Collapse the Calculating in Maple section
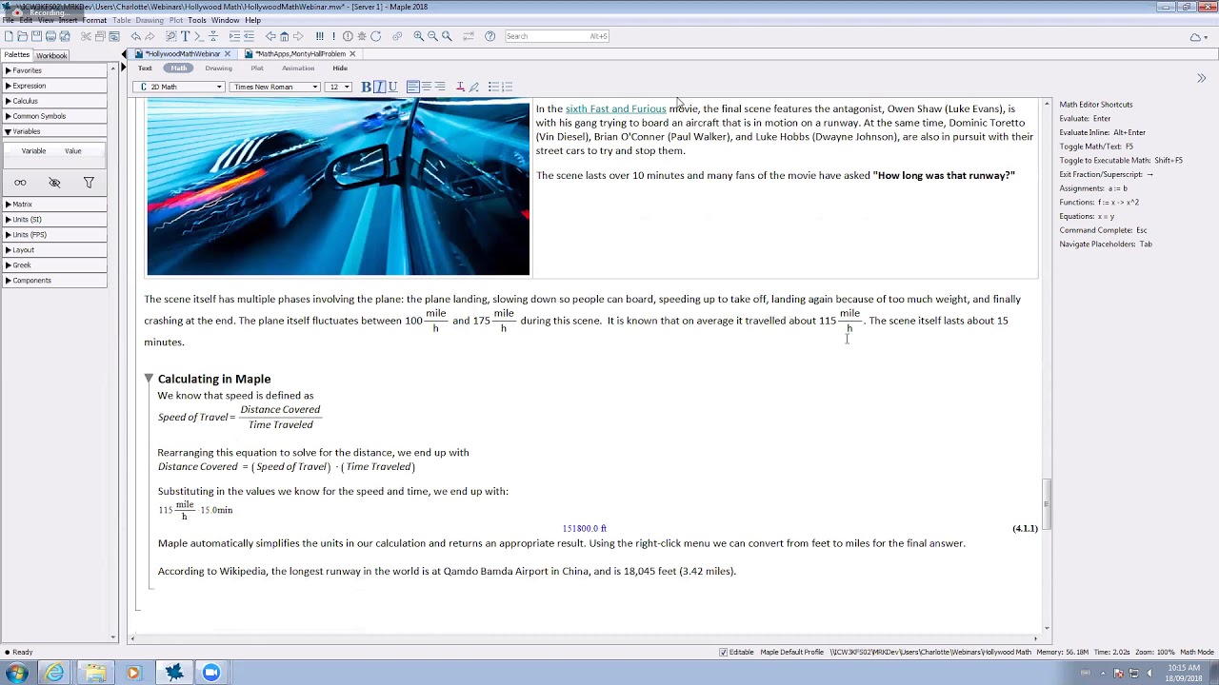 pyautogui.click(x=149, y=379)
